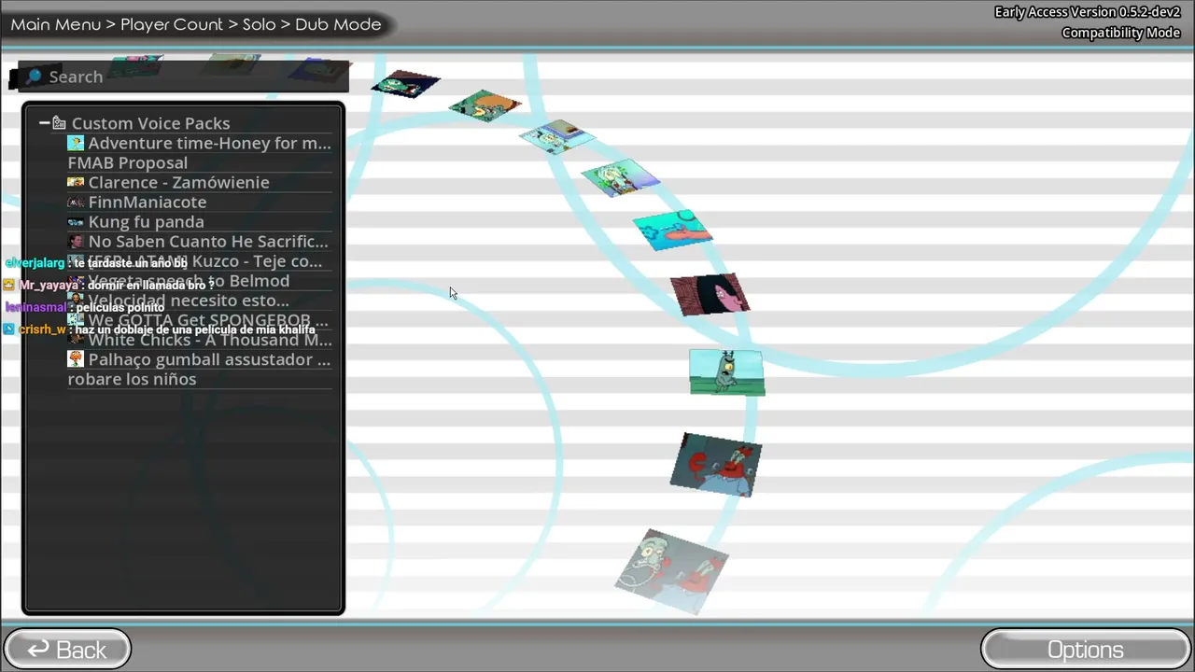The height and width of the screenshot is (672, 1195).
Task: Open the angry Mr. Krabs thumbnail
Action: pos(715,465)
